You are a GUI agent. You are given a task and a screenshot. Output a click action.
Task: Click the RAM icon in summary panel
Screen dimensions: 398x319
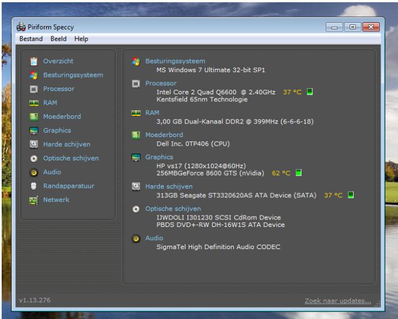coord(136,113)
